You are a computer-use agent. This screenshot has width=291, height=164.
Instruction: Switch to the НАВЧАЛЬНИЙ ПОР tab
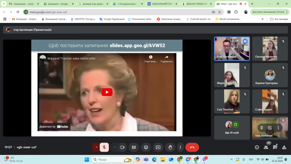(162, 4)
